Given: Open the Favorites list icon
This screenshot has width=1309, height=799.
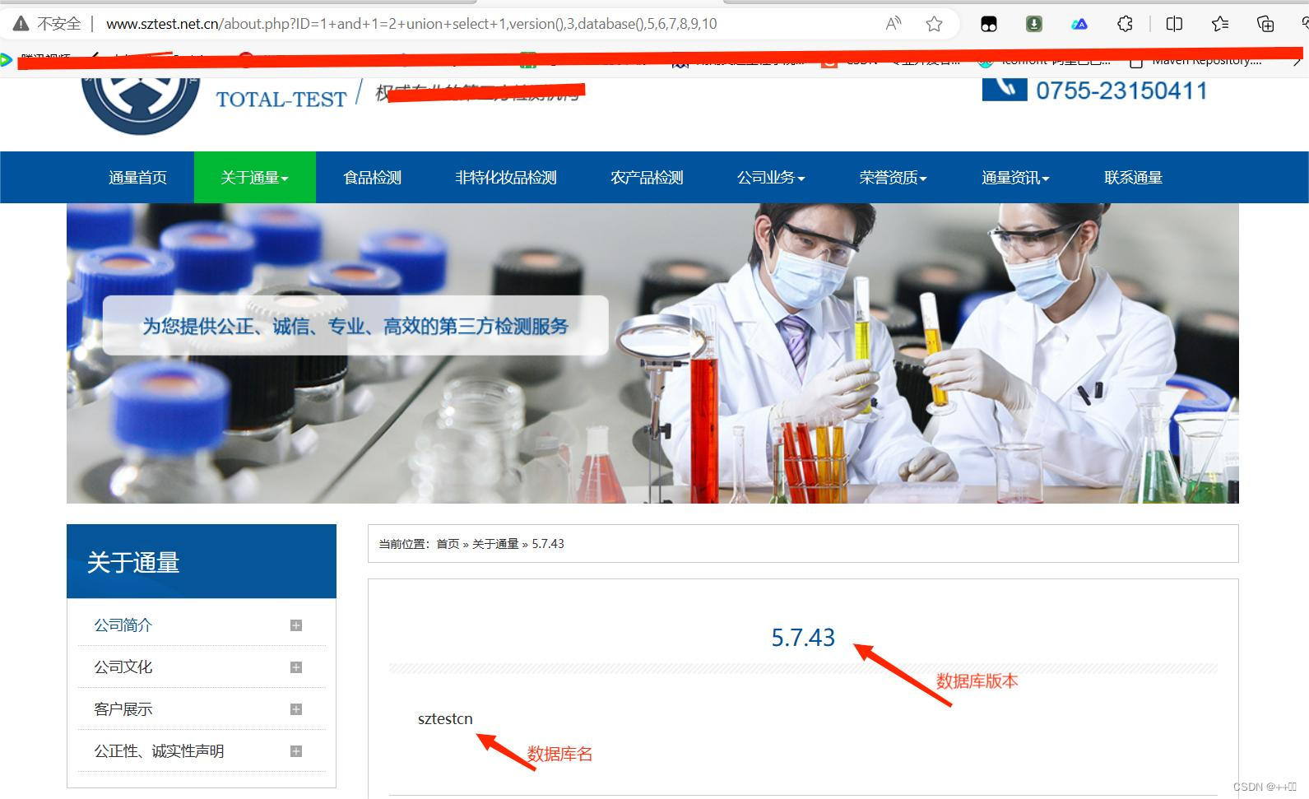Looking at the screenshot, I should point(1220,24).
